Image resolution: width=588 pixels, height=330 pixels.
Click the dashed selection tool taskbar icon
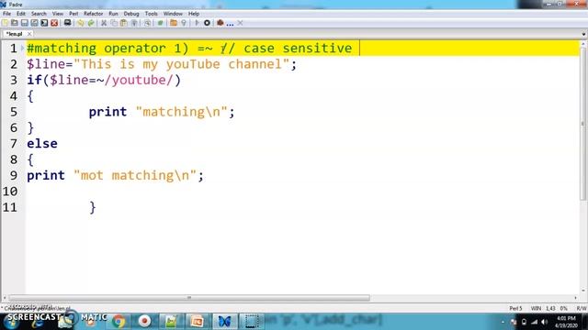click(x=251, y=321)
